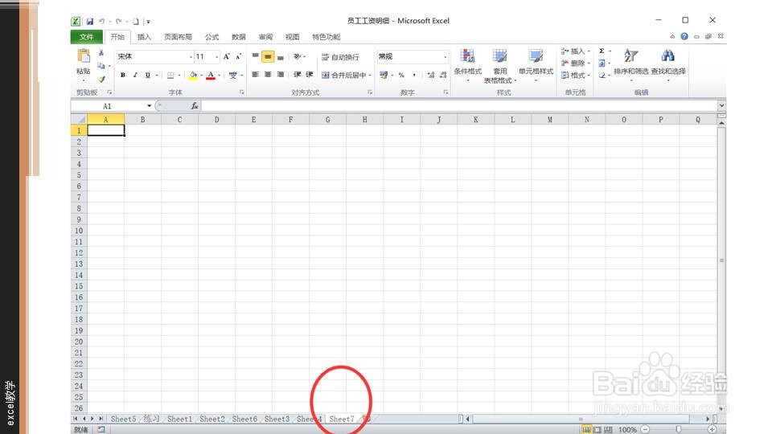Switch to the 页面布局 Page Layout tab
Viewport: 772px width, 434px height.
(178, 37)
